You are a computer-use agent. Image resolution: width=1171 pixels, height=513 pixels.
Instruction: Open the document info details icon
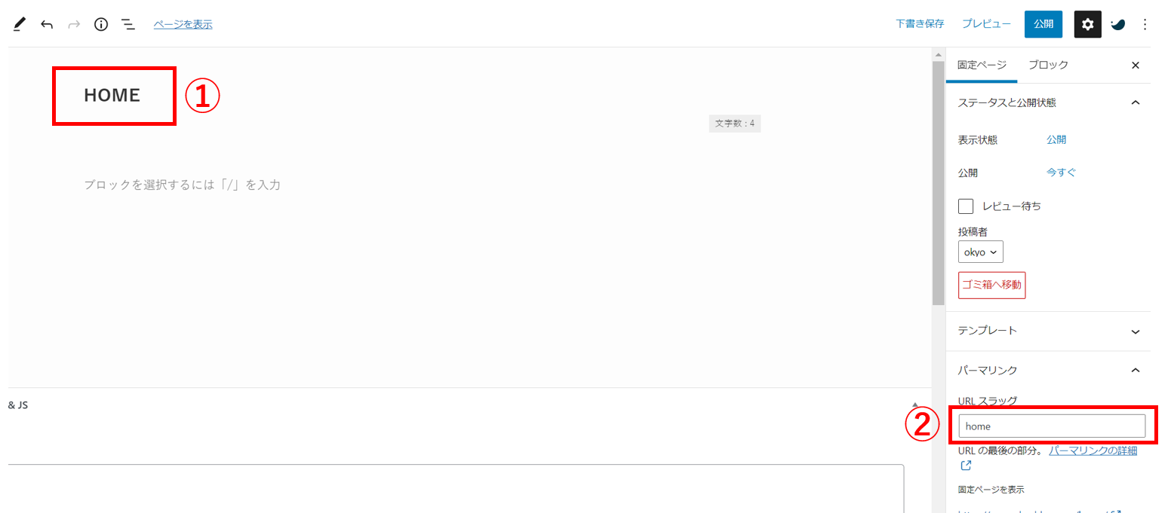[x=101, y=24]
